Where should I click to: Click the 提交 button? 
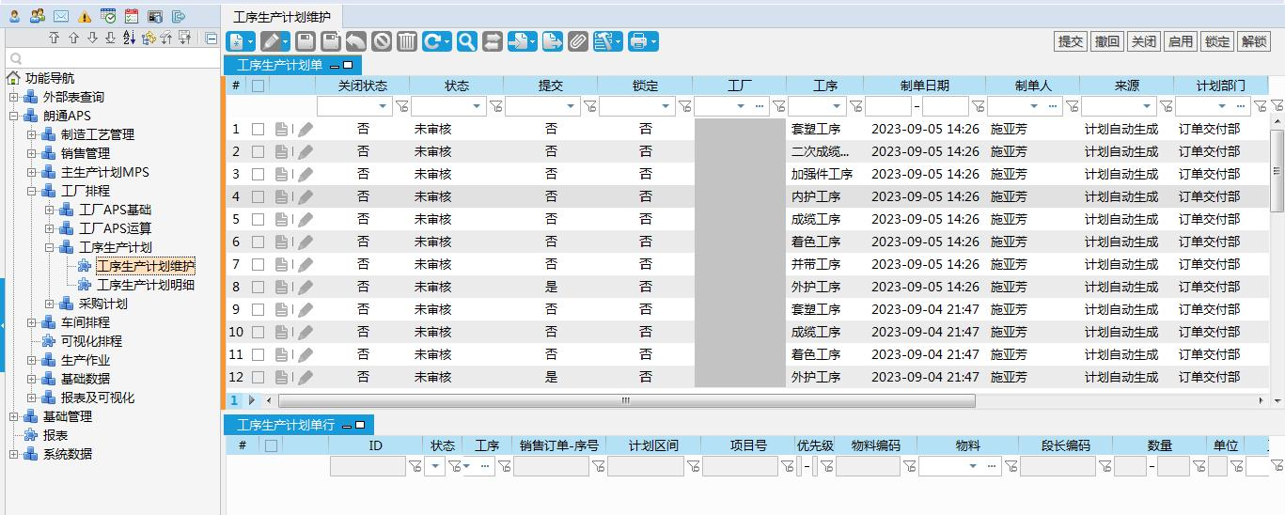click(1071, 41)
